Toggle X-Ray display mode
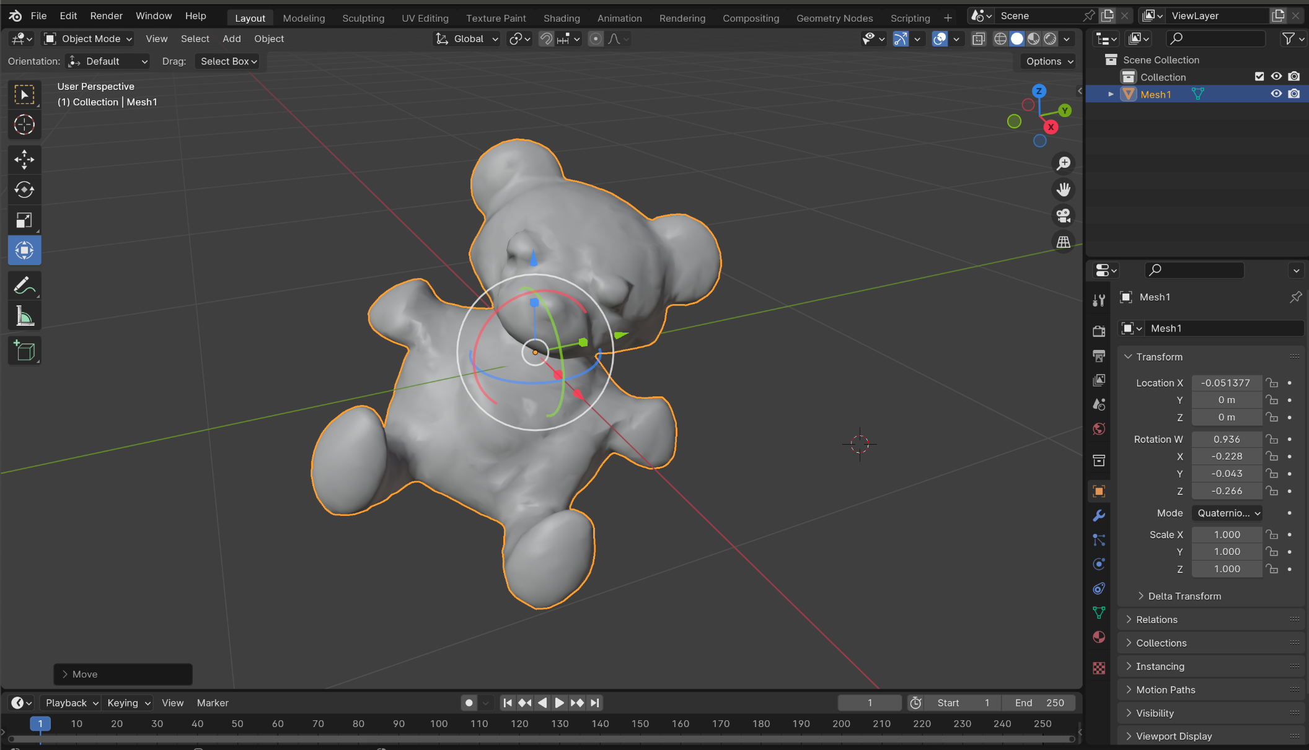 pos(979,39)
